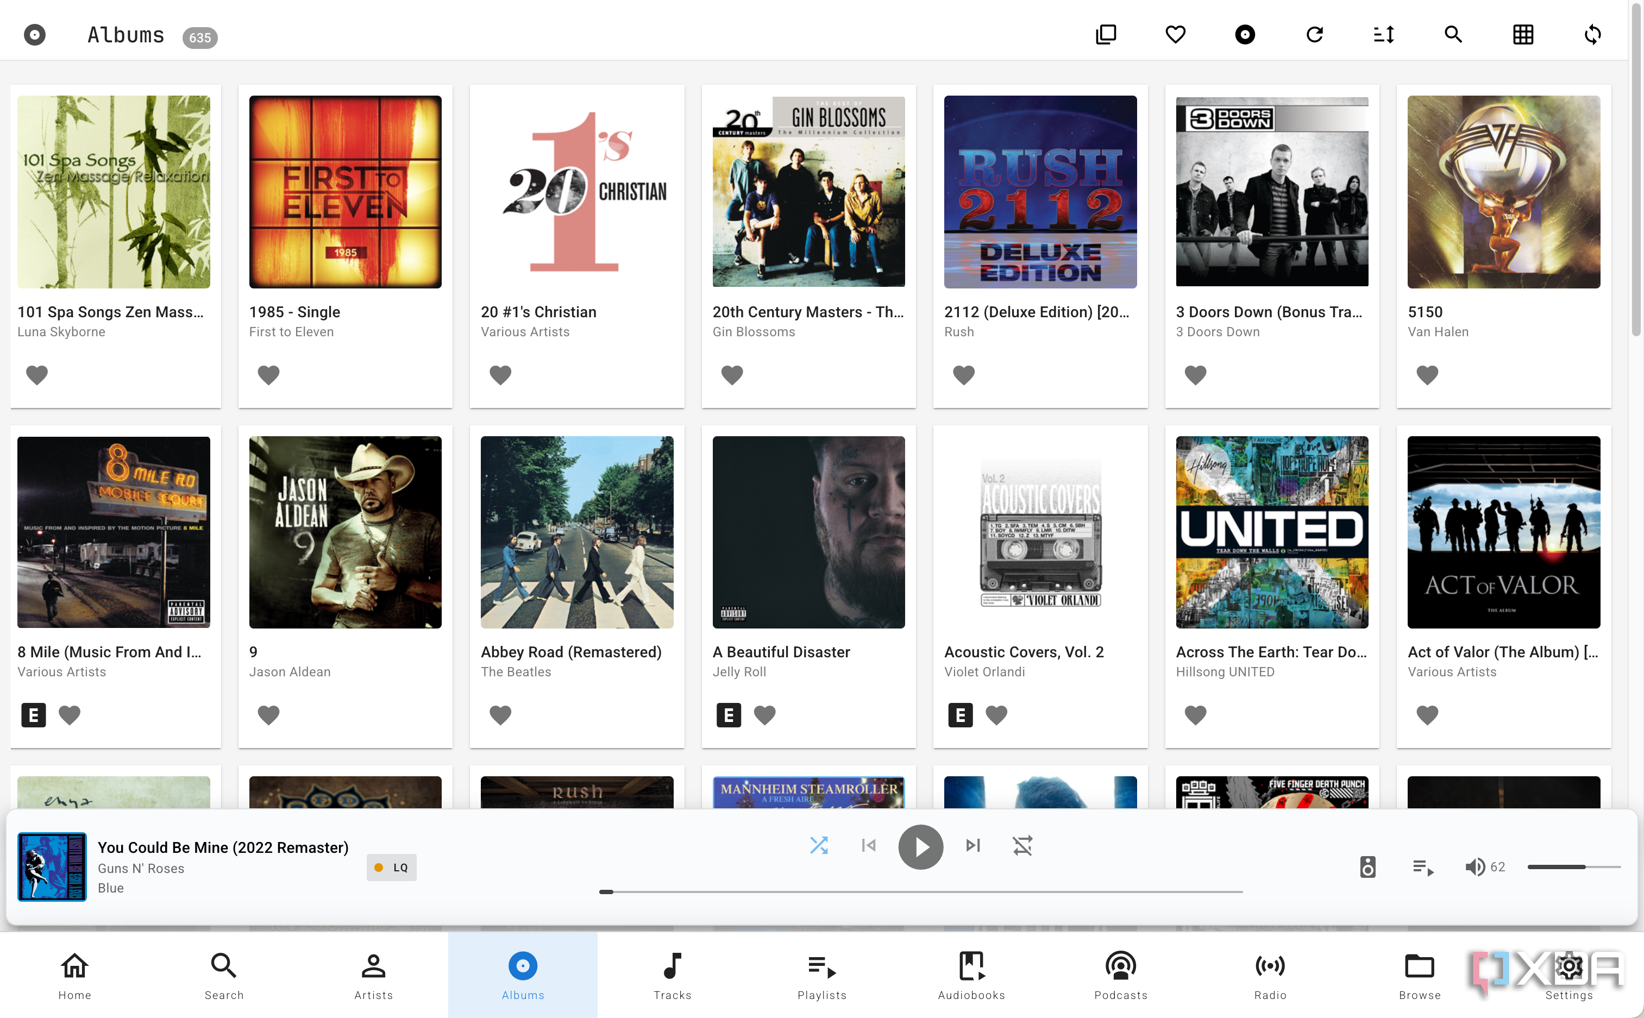The image size is (1644, 1018).
Task: Open the Podcasts section
Action: click(1121, 976)
